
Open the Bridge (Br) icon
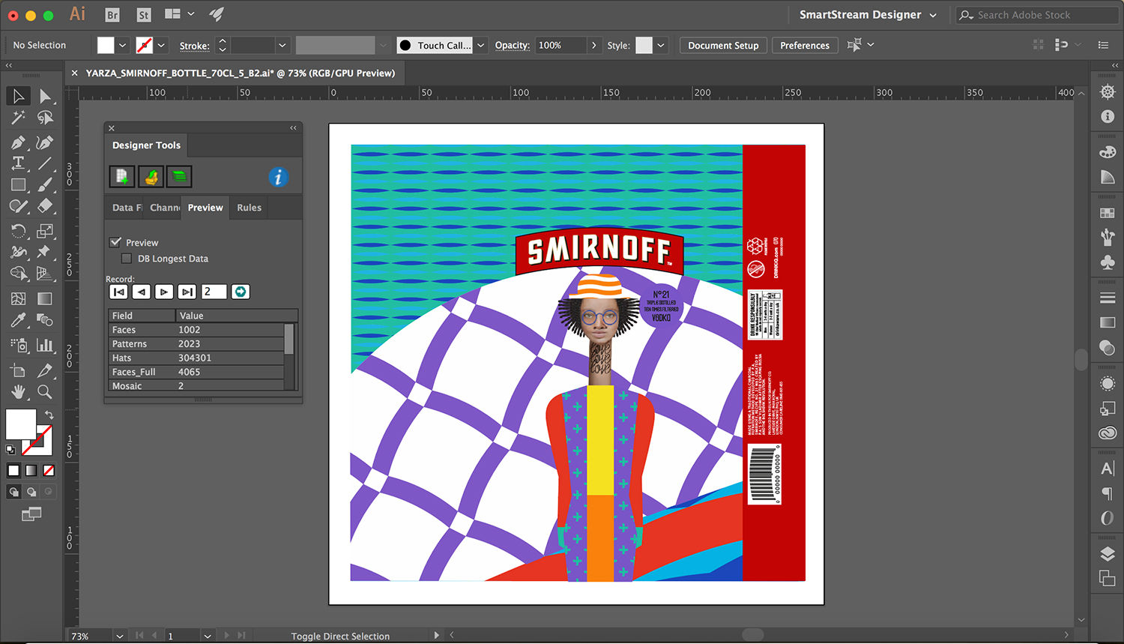pos(112,14)
